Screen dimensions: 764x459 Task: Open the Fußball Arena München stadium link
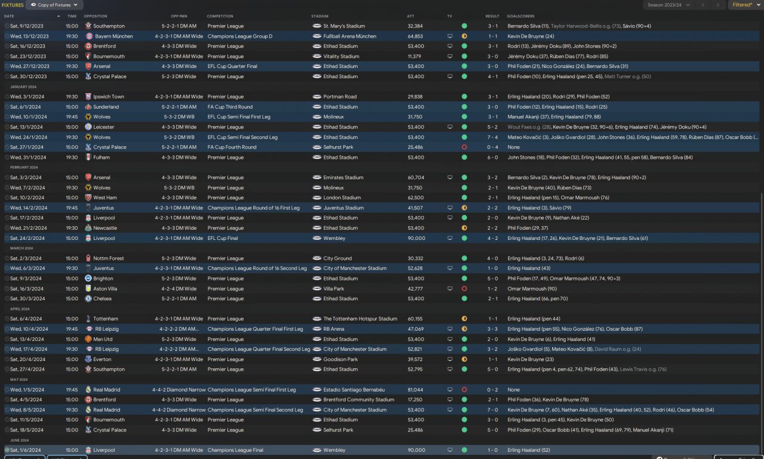pyautogui.click(x=349, y=36)
